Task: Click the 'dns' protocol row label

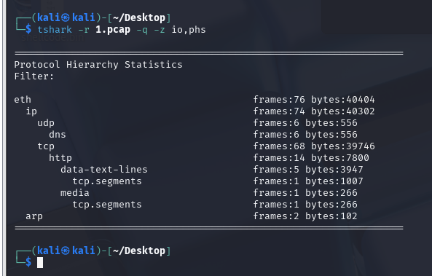Action: pyautogui.click(x=58, y=135)
